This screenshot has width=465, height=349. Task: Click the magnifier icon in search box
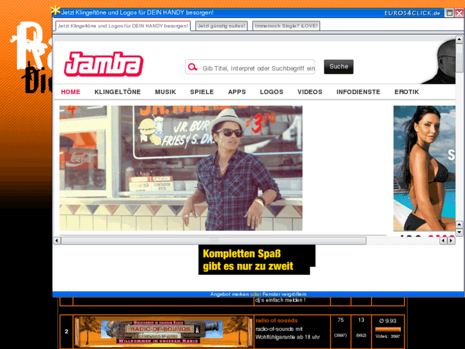193,67
